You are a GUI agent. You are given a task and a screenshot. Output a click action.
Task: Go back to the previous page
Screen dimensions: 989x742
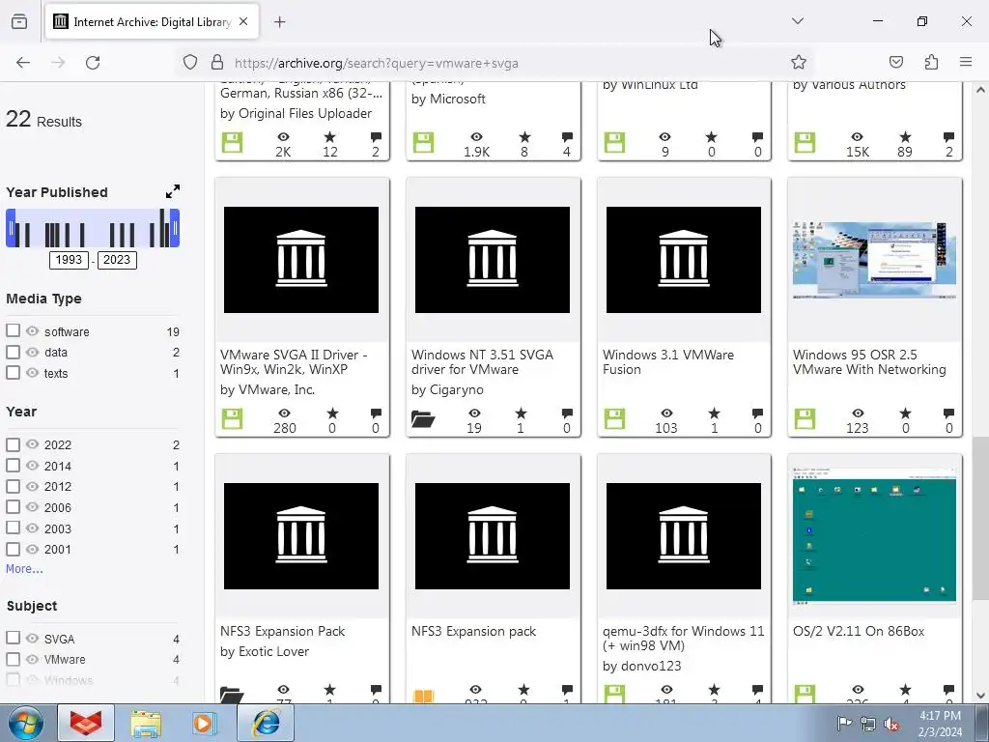(x=23, y=63)
